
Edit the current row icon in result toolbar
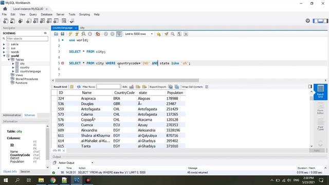pos(132,87)
